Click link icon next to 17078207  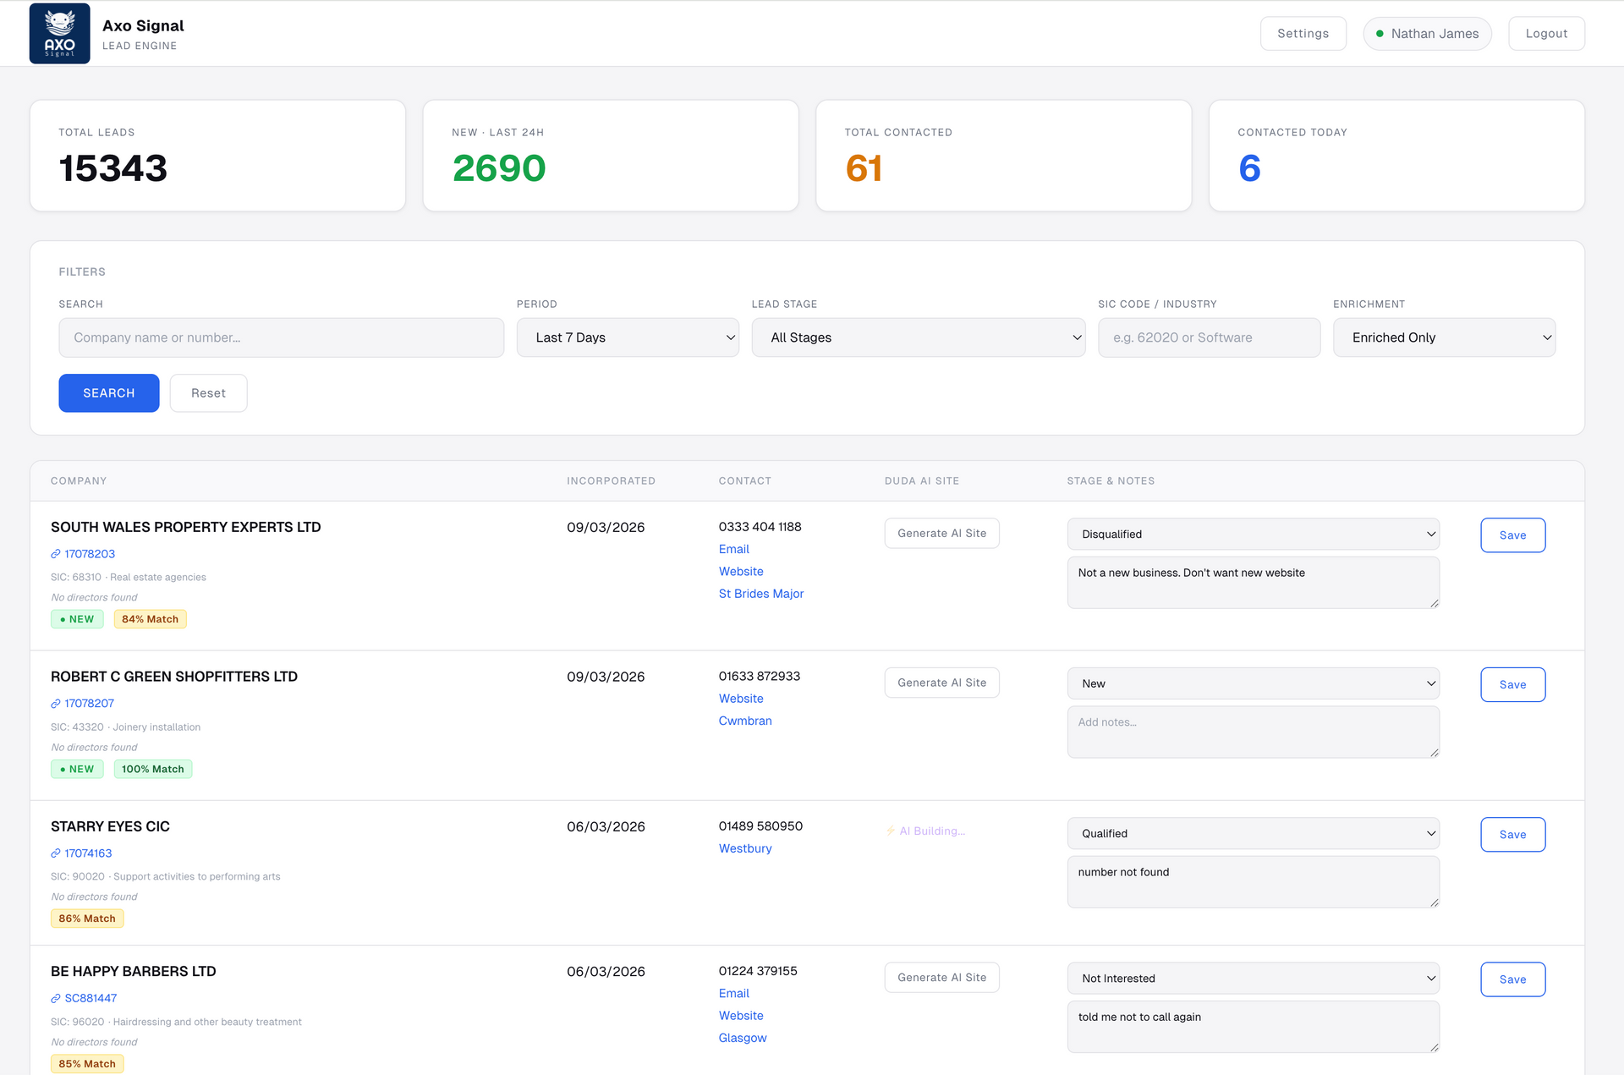click(x=55, y=703)
